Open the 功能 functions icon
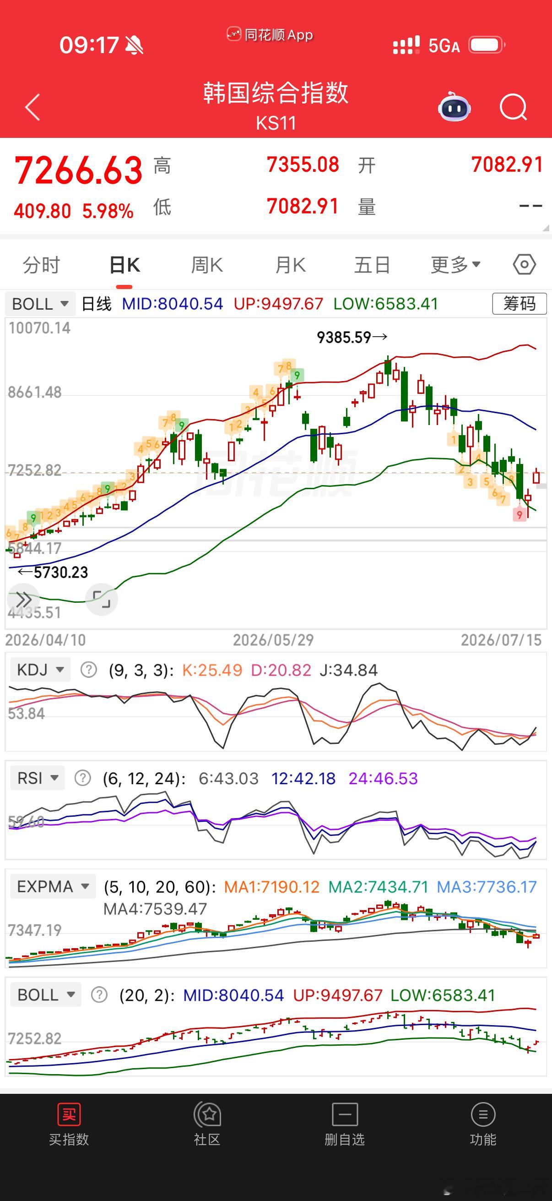Image resolution: width=552 pixels, height=1201 pixels. tap(483, 1114)
